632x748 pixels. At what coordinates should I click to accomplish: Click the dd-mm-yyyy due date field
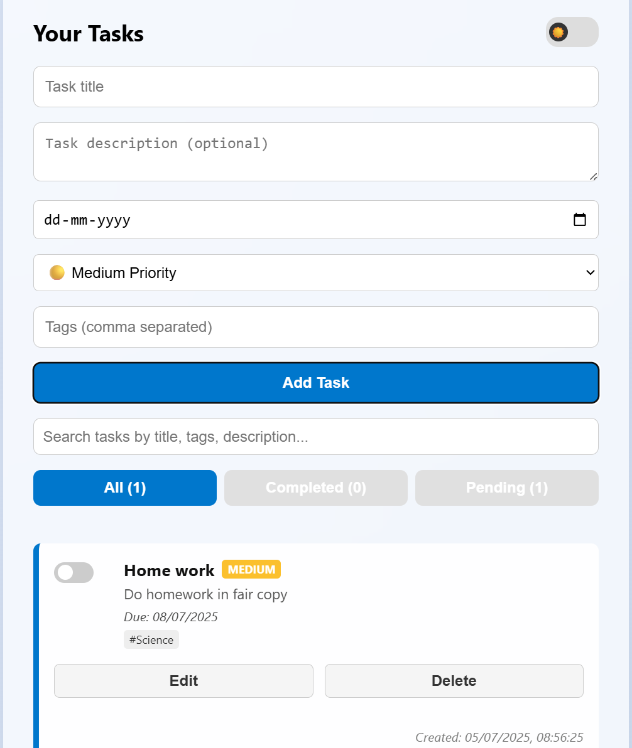tap(316, 220)
